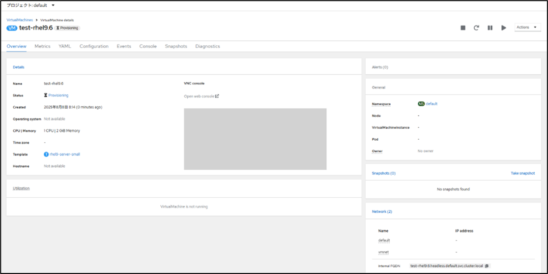Select the Diagnostics tab

coord(207,46)
